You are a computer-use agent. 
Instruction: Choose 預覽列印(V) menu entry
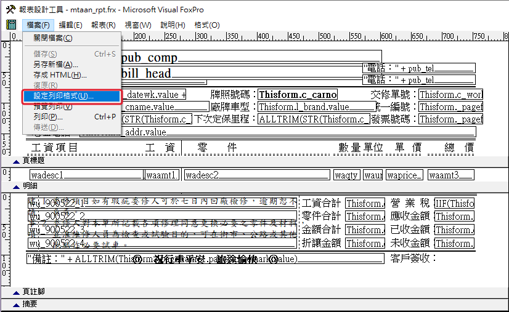[x=71, y=106]
